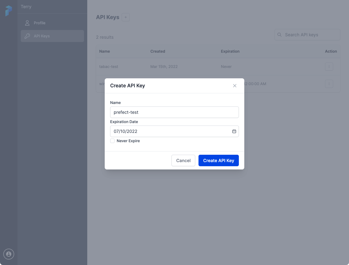Click the Cancel button

pyautogui.click(x=183, y=160)
